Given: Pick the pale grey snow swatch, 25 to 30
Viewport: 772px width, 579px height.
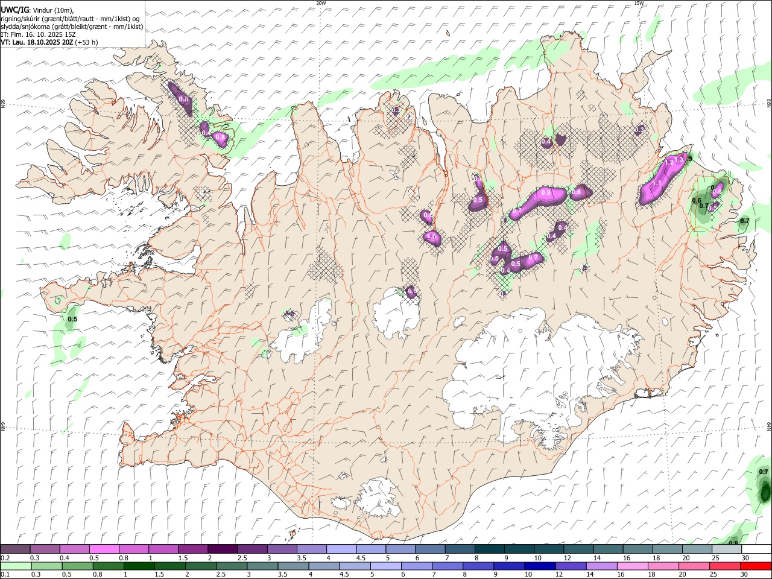Looking at the screenshot, I should point(727,549).
